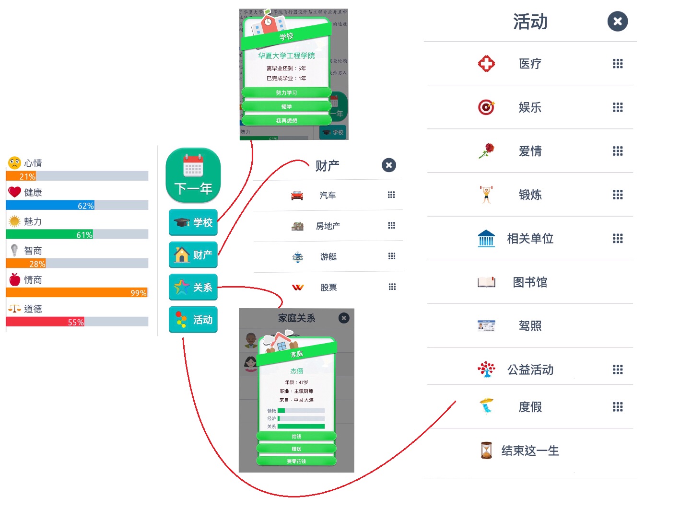Select the red cross 医疗 icon
Screen dimensions: 680x508
[x=486, y=63]
